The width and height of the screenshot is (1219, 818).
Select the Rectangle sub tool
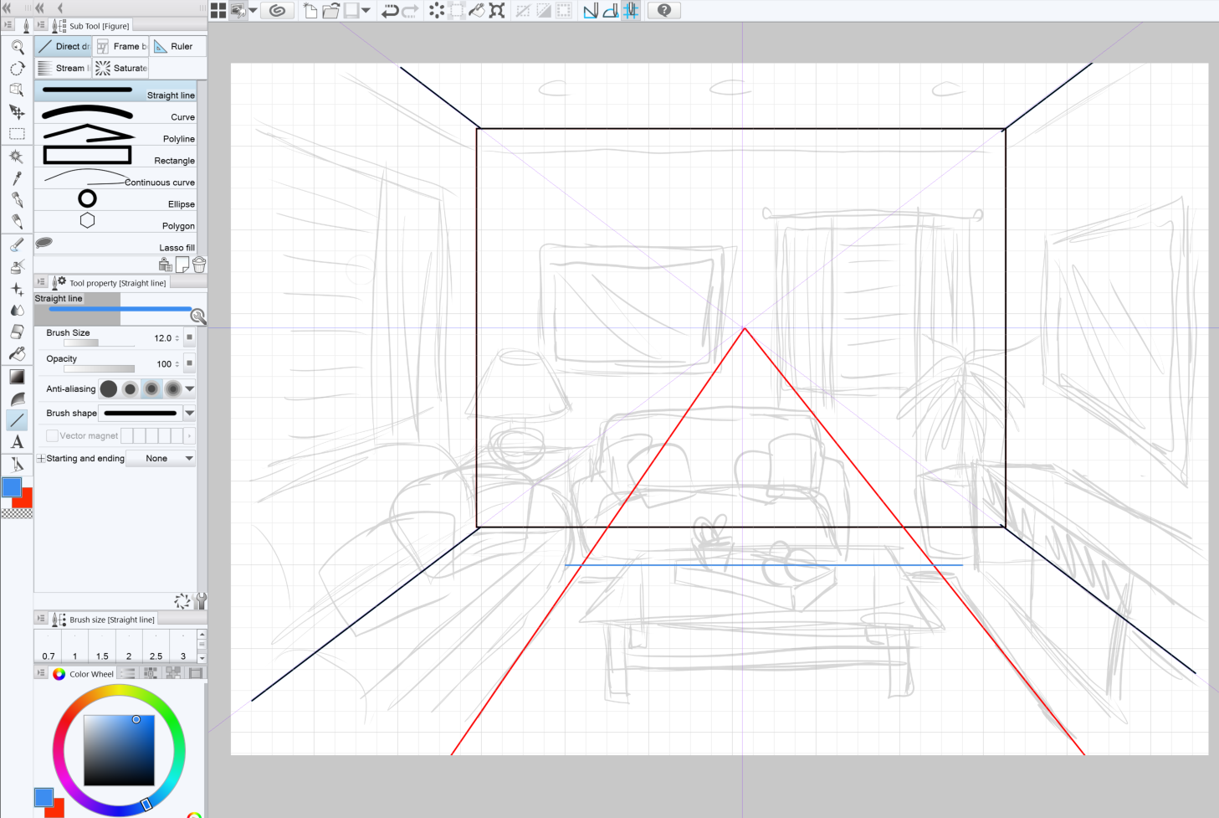115,156
